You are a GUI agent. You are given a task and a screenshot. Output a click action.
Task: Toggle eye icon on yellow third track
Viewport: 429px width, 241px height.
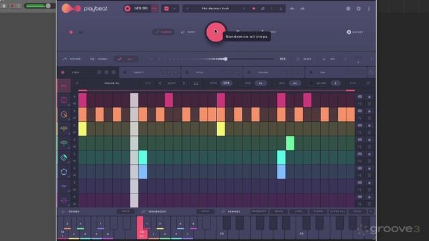tap(360, 125)
